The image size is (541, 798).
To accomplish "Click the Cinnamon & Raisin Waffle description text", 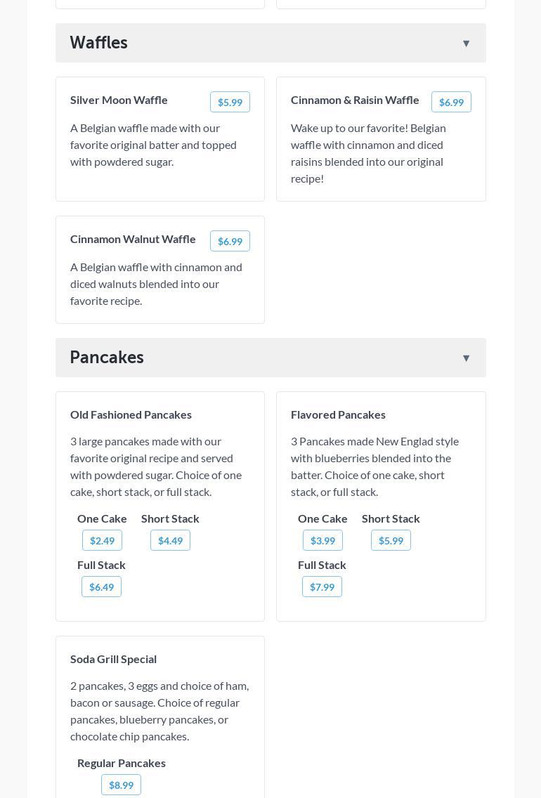I will pyautogui.click(x=368, y=153).
